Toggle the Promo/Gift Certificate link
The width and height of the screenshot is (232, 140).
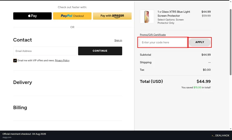click(x=153, y=35)
